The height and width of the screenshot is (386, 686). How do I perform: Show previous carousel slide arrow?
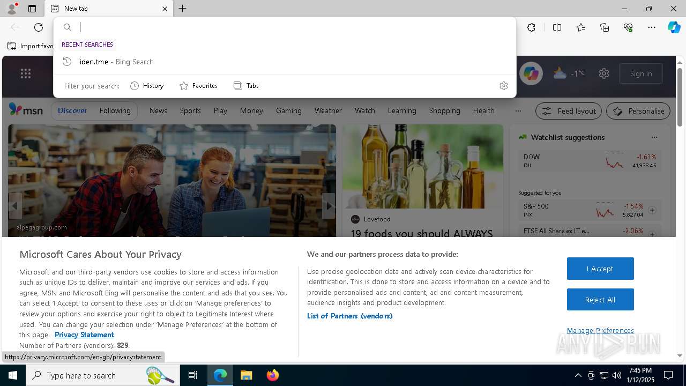pos(14,206)
